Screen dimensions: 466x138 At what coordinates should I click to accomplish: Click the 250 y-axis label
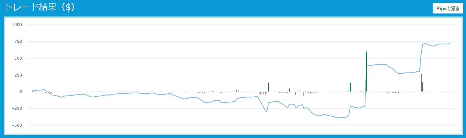18,75
